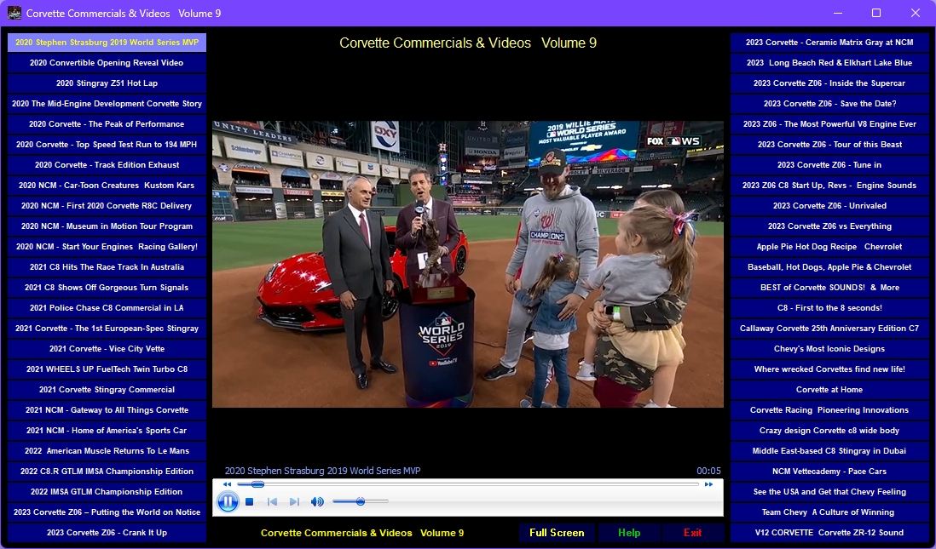Select 2022 C8.R GTLM IMSA Championship Edition
Viewport: 936px width, 549px height.
click(x=107, y=471)
